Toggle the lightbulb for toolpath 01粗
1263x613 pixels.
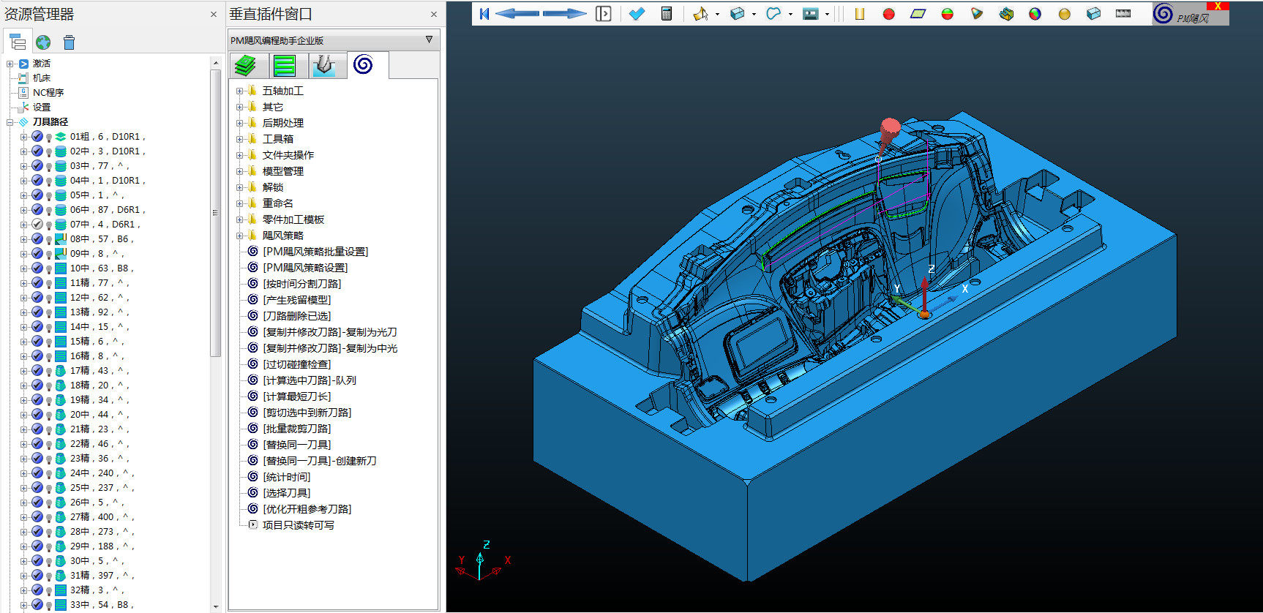point(49,137)
